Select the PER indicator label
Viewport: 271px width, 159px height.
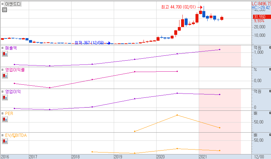tap(9, 113)
